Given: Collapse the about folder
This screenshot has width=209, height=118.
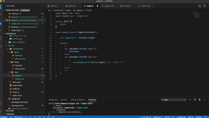Looking at the screenshot, I should coord(9,52).
